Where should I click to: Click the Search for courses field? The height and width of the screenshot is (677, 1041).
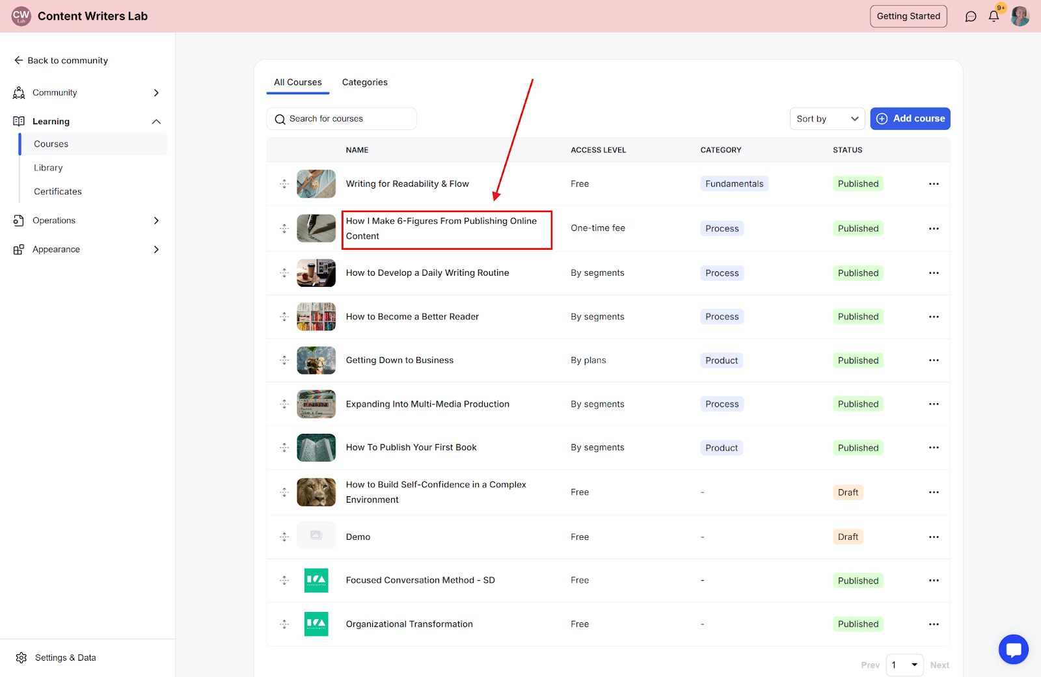342,119
